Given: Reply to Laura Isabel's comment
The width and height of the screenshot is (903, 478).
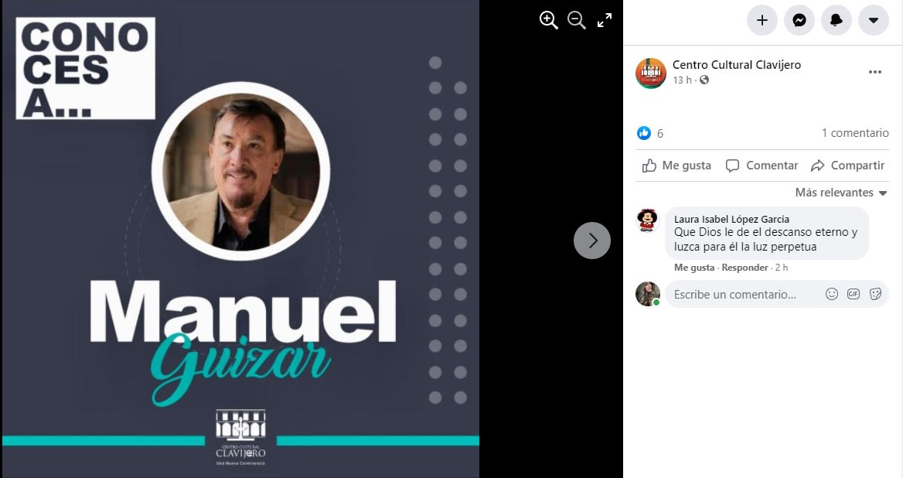Looking at the screenshot, I should point(745,268).
